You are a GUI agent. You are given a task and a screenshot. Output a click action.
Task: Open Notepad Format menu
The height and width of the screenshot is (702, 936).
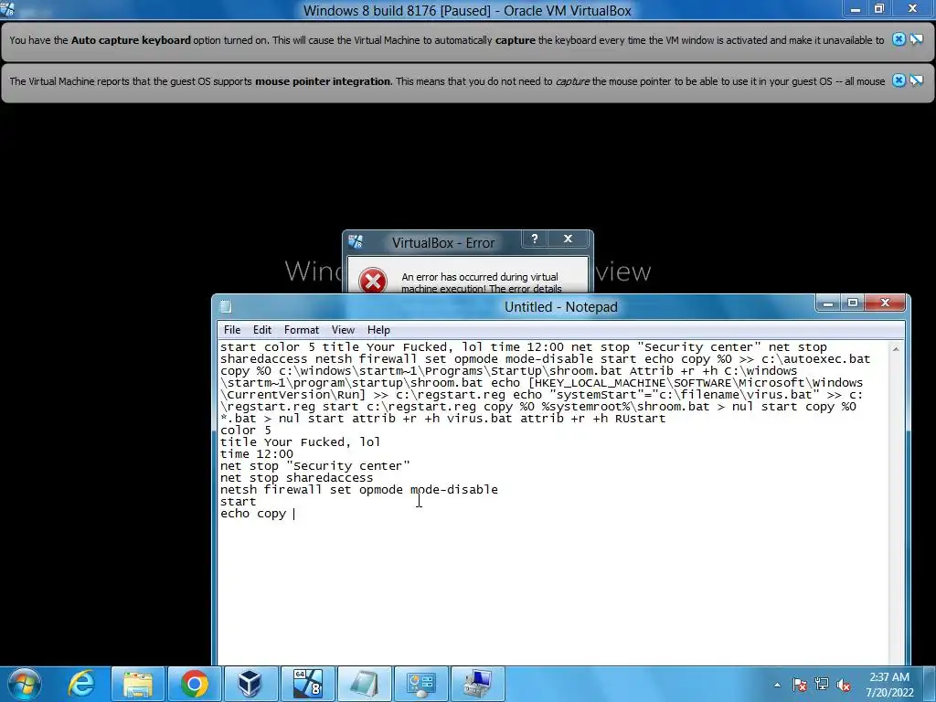[302, 329]
